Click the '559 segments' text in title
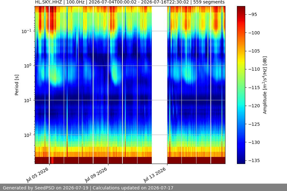 point(209,2)
